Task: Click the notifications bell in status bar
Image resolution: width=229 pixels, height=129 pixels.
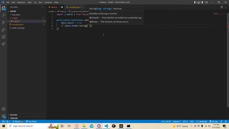Action: tap(226, 121)
